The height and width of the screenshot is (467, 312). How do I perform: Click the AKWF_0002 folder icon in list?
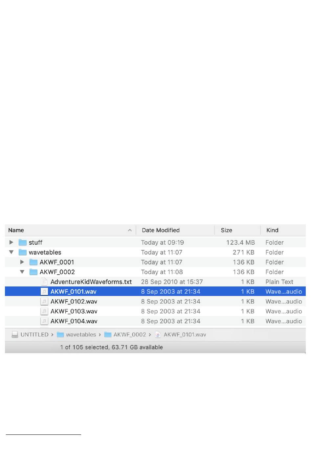(33, 272)
